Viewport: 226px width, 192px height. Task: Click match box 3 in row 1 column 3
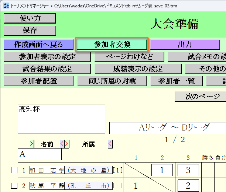click(188, 170)
